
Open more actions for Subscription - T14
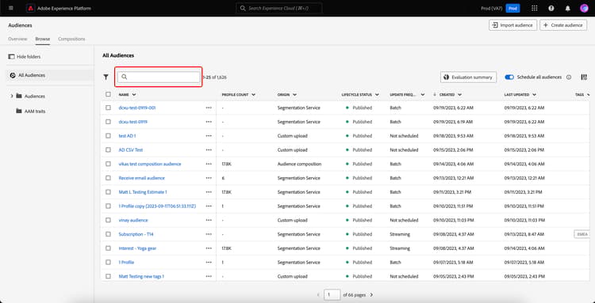(209, 234)
